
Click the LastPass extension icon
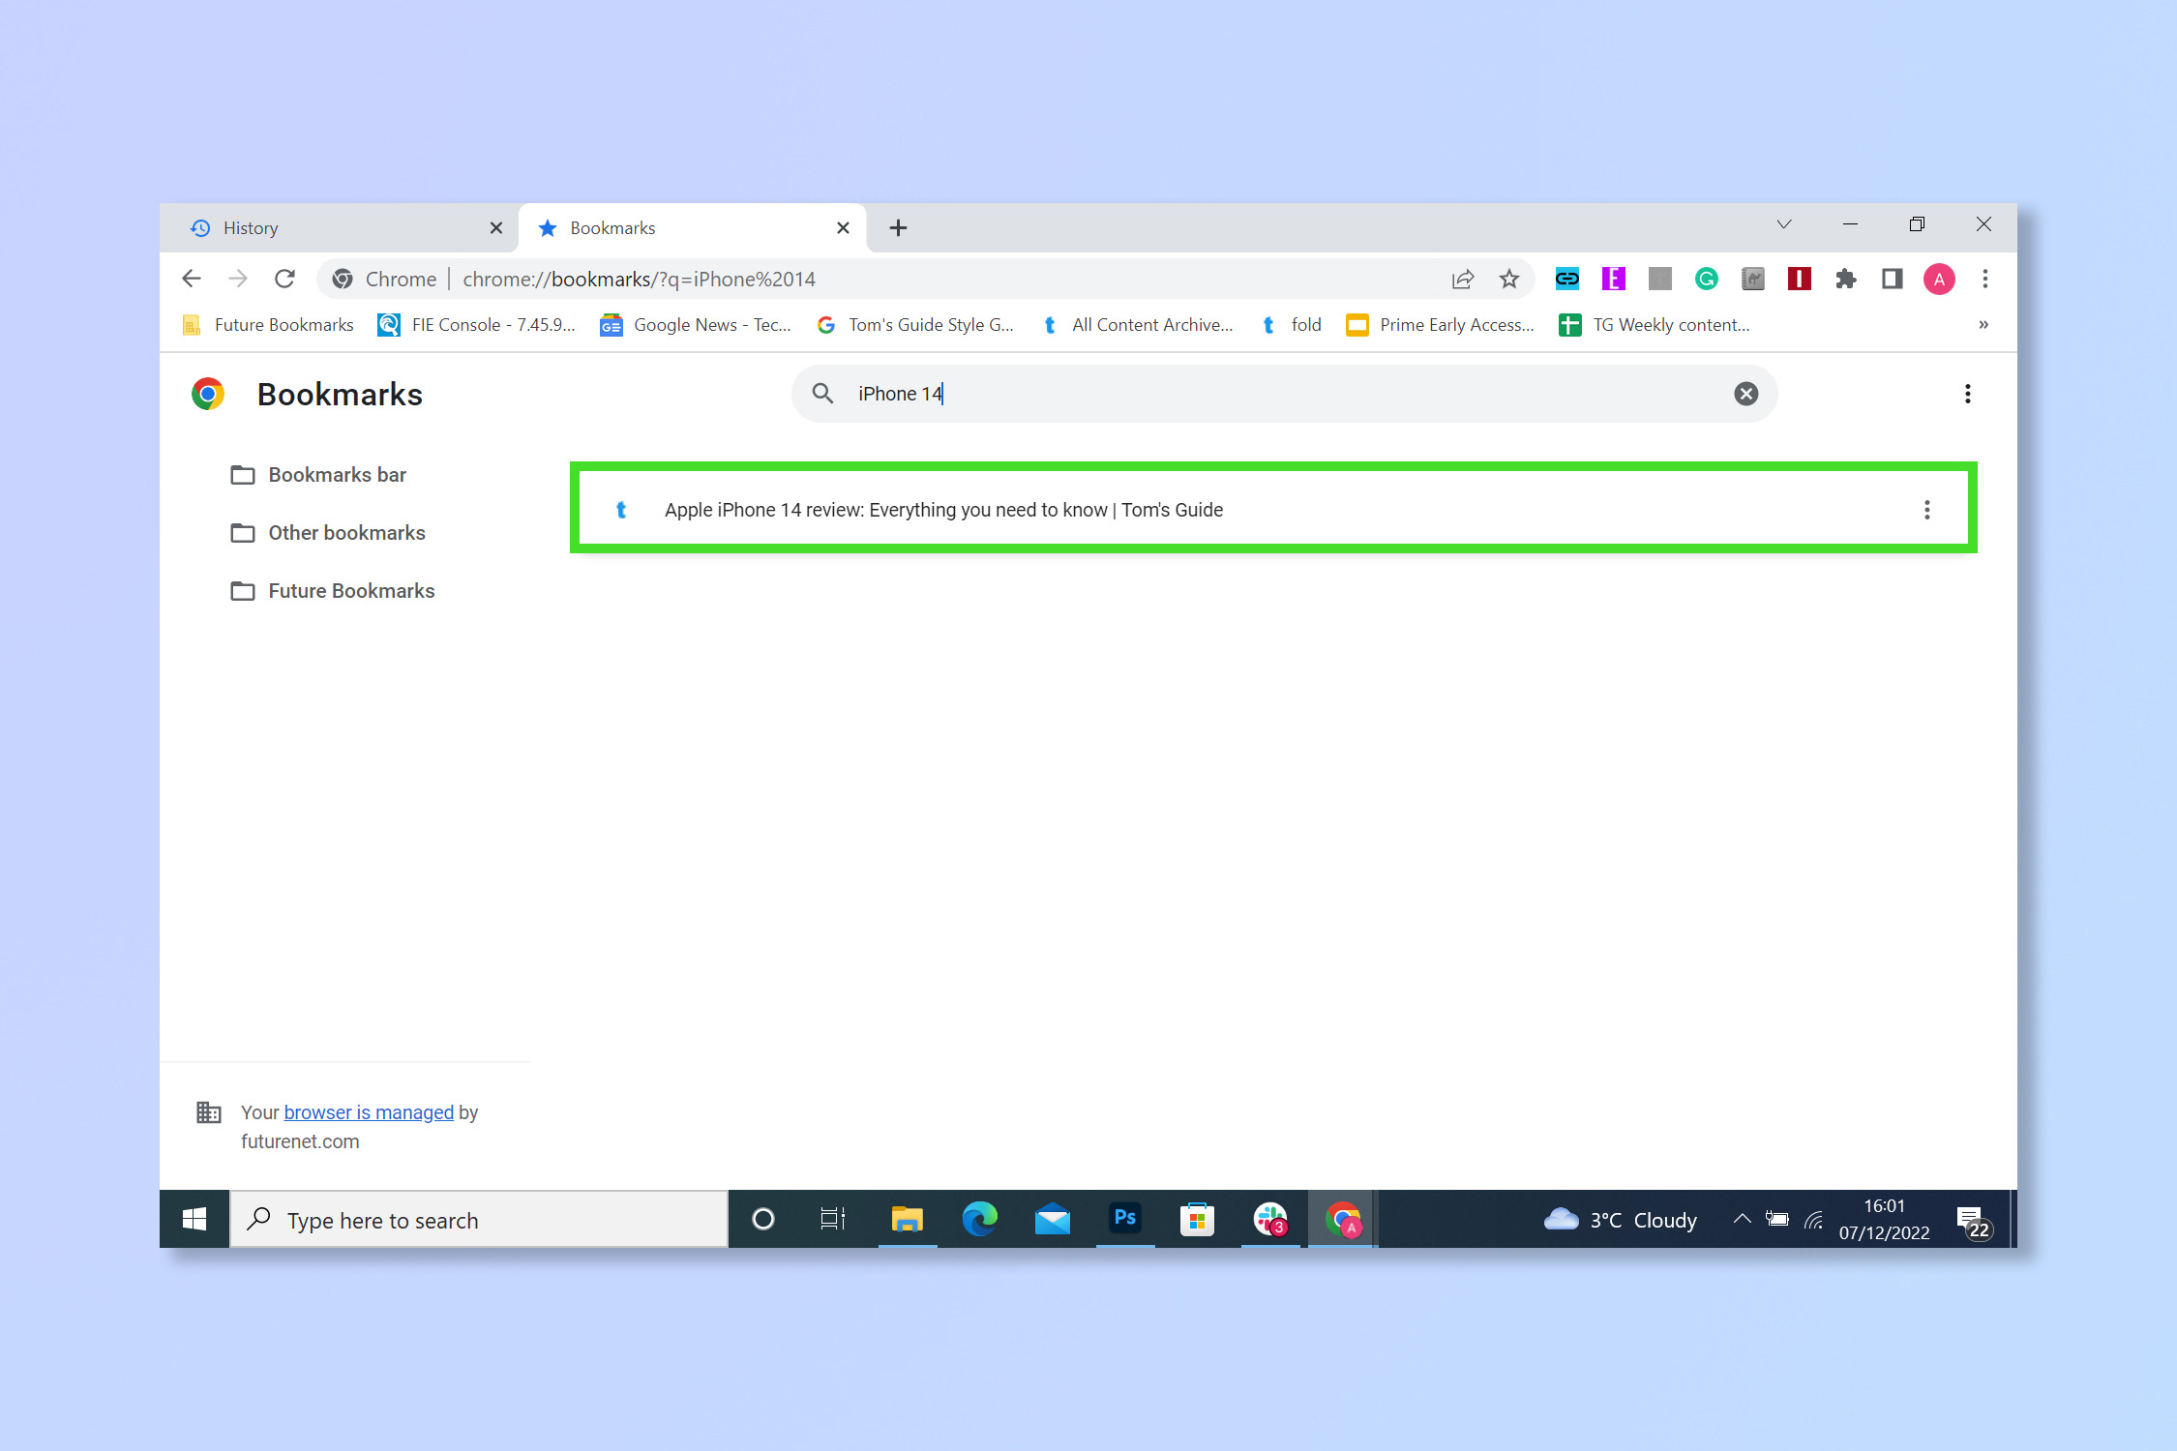(1798, 279)
